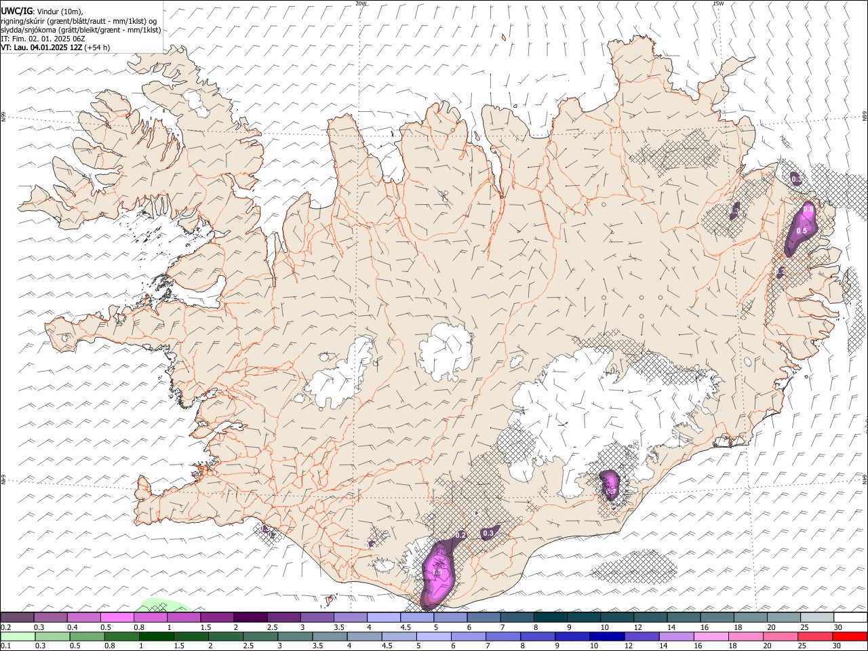Viewport: 868px width, 651px height.
Task: Click the 'slydda/snjókoma' legend description line
Action: tap(81, 30)
